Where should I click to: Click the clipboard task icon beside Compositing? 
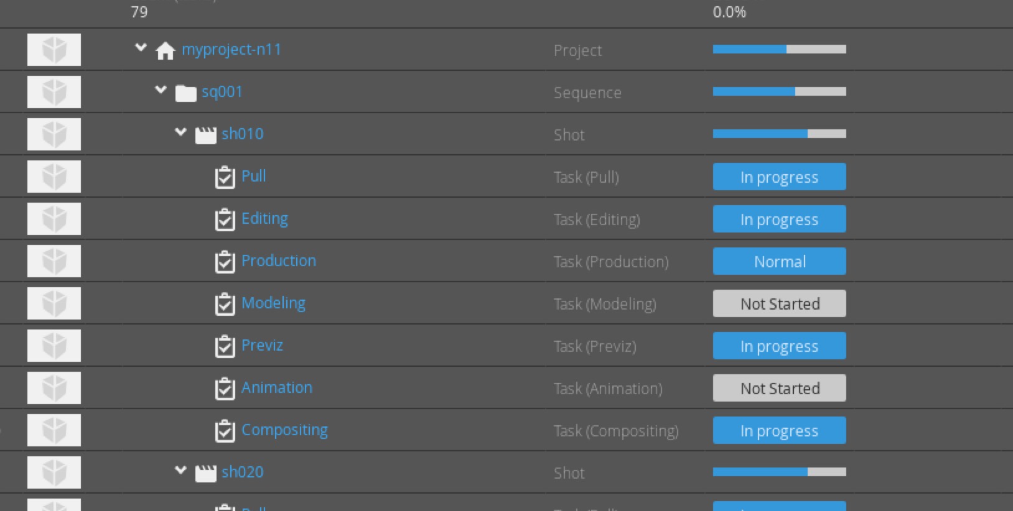tap(225, 431)
